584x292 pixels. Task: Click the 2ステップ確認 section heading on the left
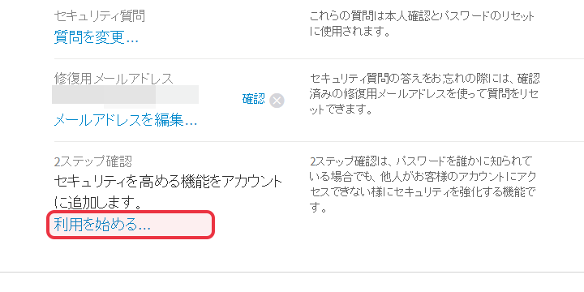point(92,161)
